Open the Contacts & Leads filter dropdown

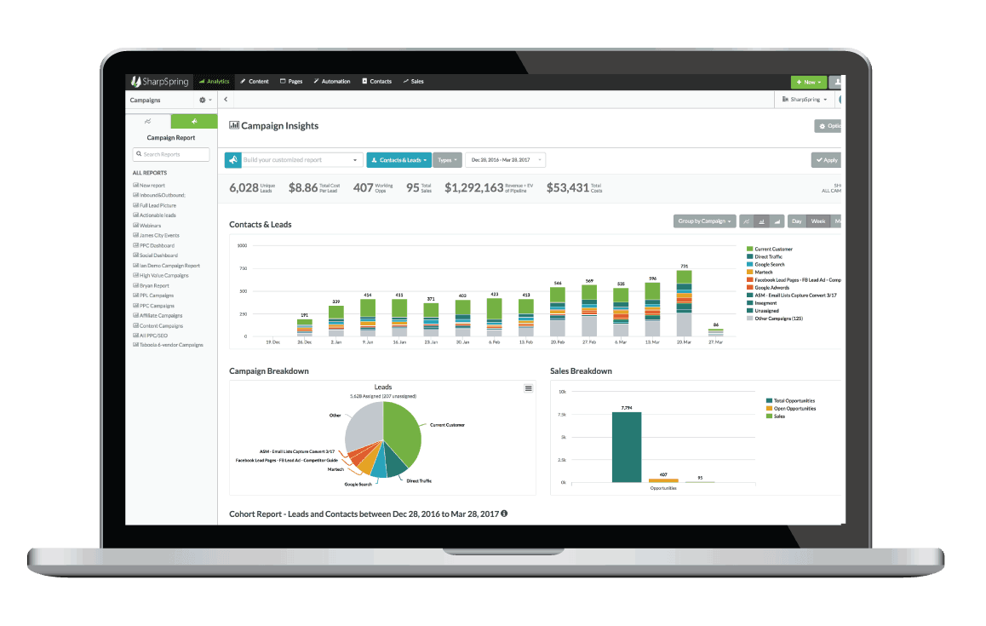[399, 159]
